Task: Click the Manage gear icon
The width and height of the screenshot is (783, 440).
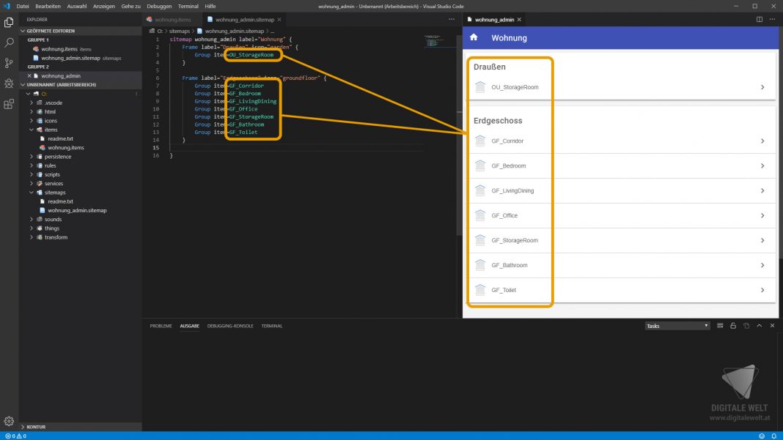Action: (x=9, y=421)
